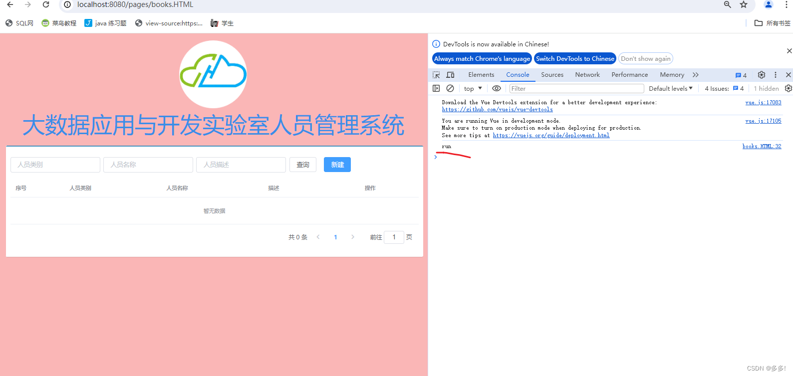Toggle the device toolbar
Screen dimensions: 793x376
(450, 75)
